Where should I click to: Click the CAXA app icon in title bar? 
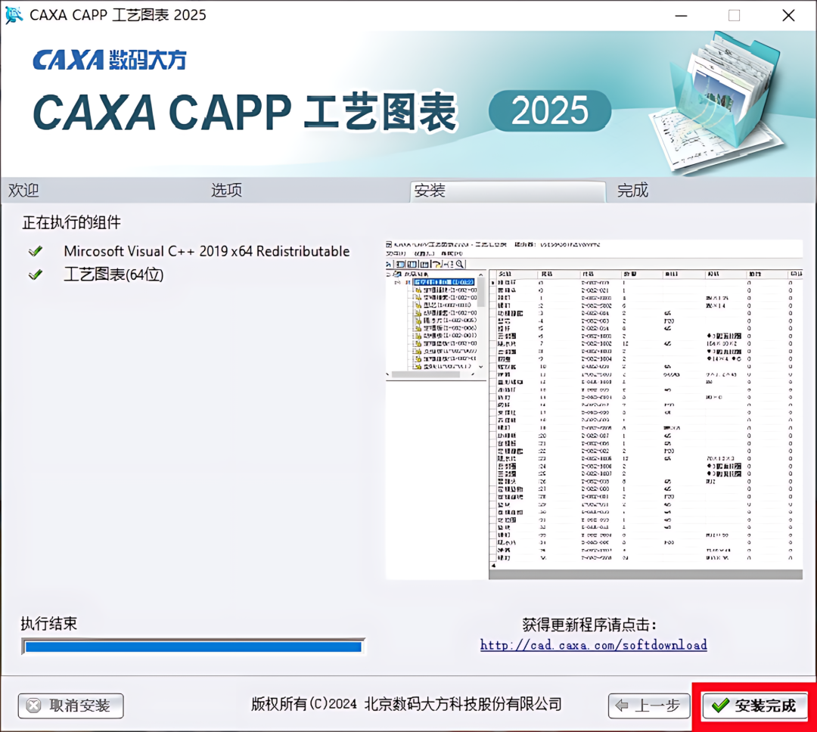(x=14, y=14)
